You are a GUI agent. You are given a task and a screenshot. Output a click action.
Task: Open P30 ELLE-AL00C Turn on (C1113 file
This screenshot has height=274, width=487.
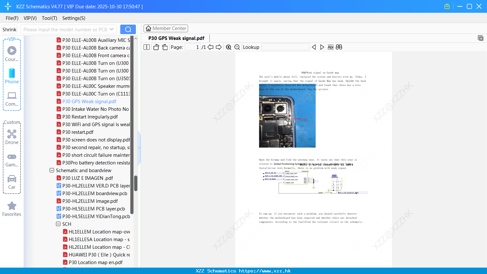click(x=93, y=94)
